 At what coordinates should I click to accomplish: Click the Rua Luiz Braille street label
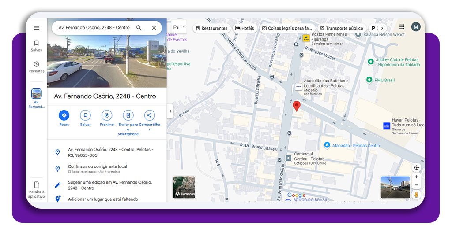[257, 90]
